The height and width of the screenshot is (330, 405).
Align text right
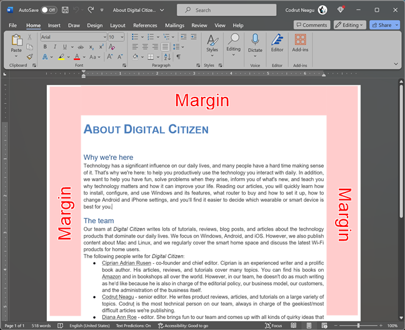[155, 47]
